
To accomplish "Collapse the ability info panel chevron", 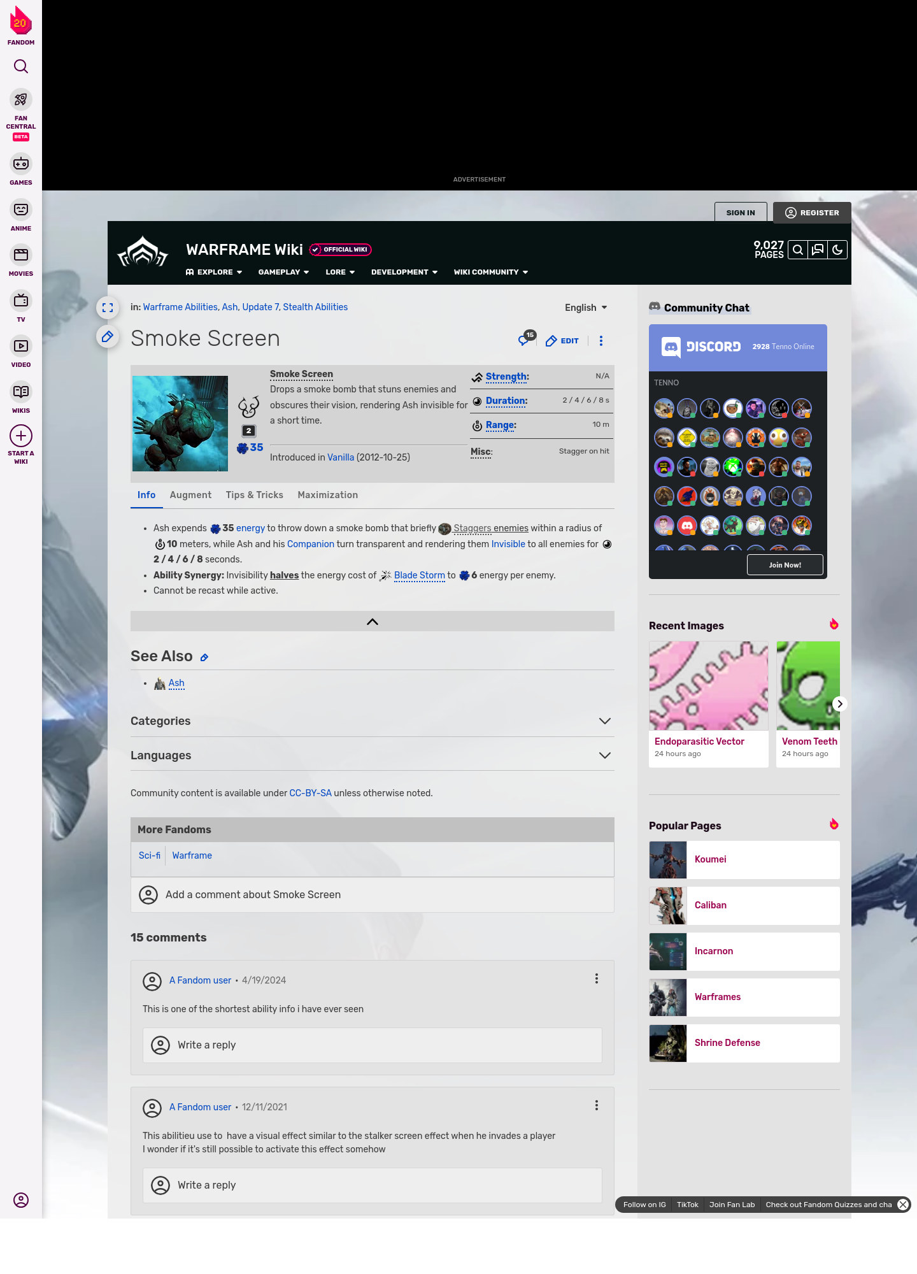I will [373, 622].
